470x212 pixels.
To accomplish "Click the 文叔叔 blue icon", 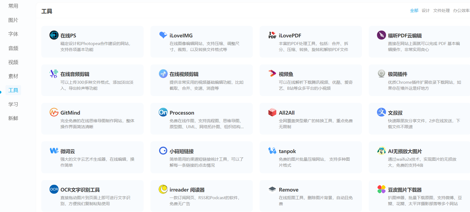I will (x=381, y=112).
